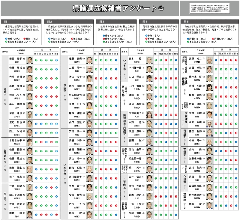Click the 県議選立候補者アンケート title banner

click(90, 8)
